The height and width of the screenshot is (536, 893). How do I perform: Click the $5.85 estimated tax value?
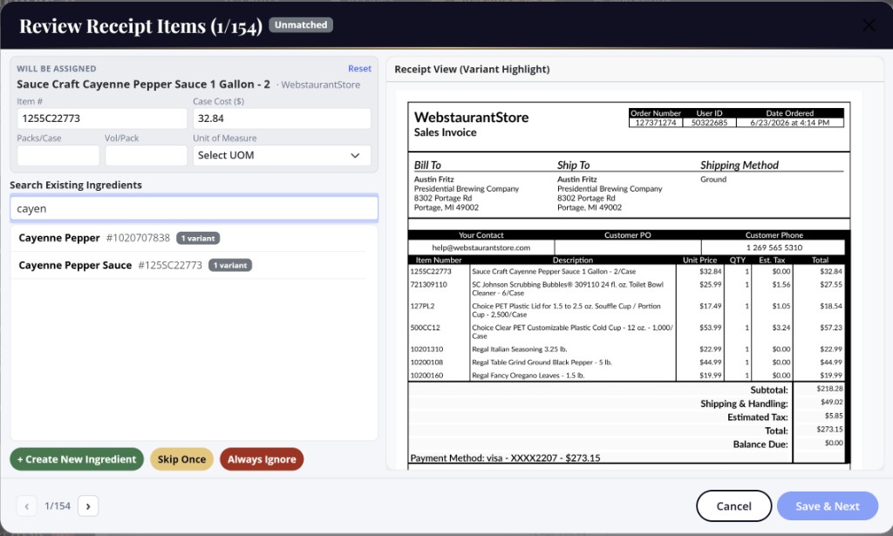point(833,416)
